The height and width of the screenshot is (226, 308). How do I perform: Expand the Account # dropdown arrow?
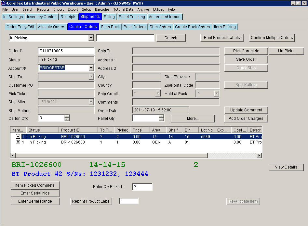pyautogui.click(x=91, y=68)
